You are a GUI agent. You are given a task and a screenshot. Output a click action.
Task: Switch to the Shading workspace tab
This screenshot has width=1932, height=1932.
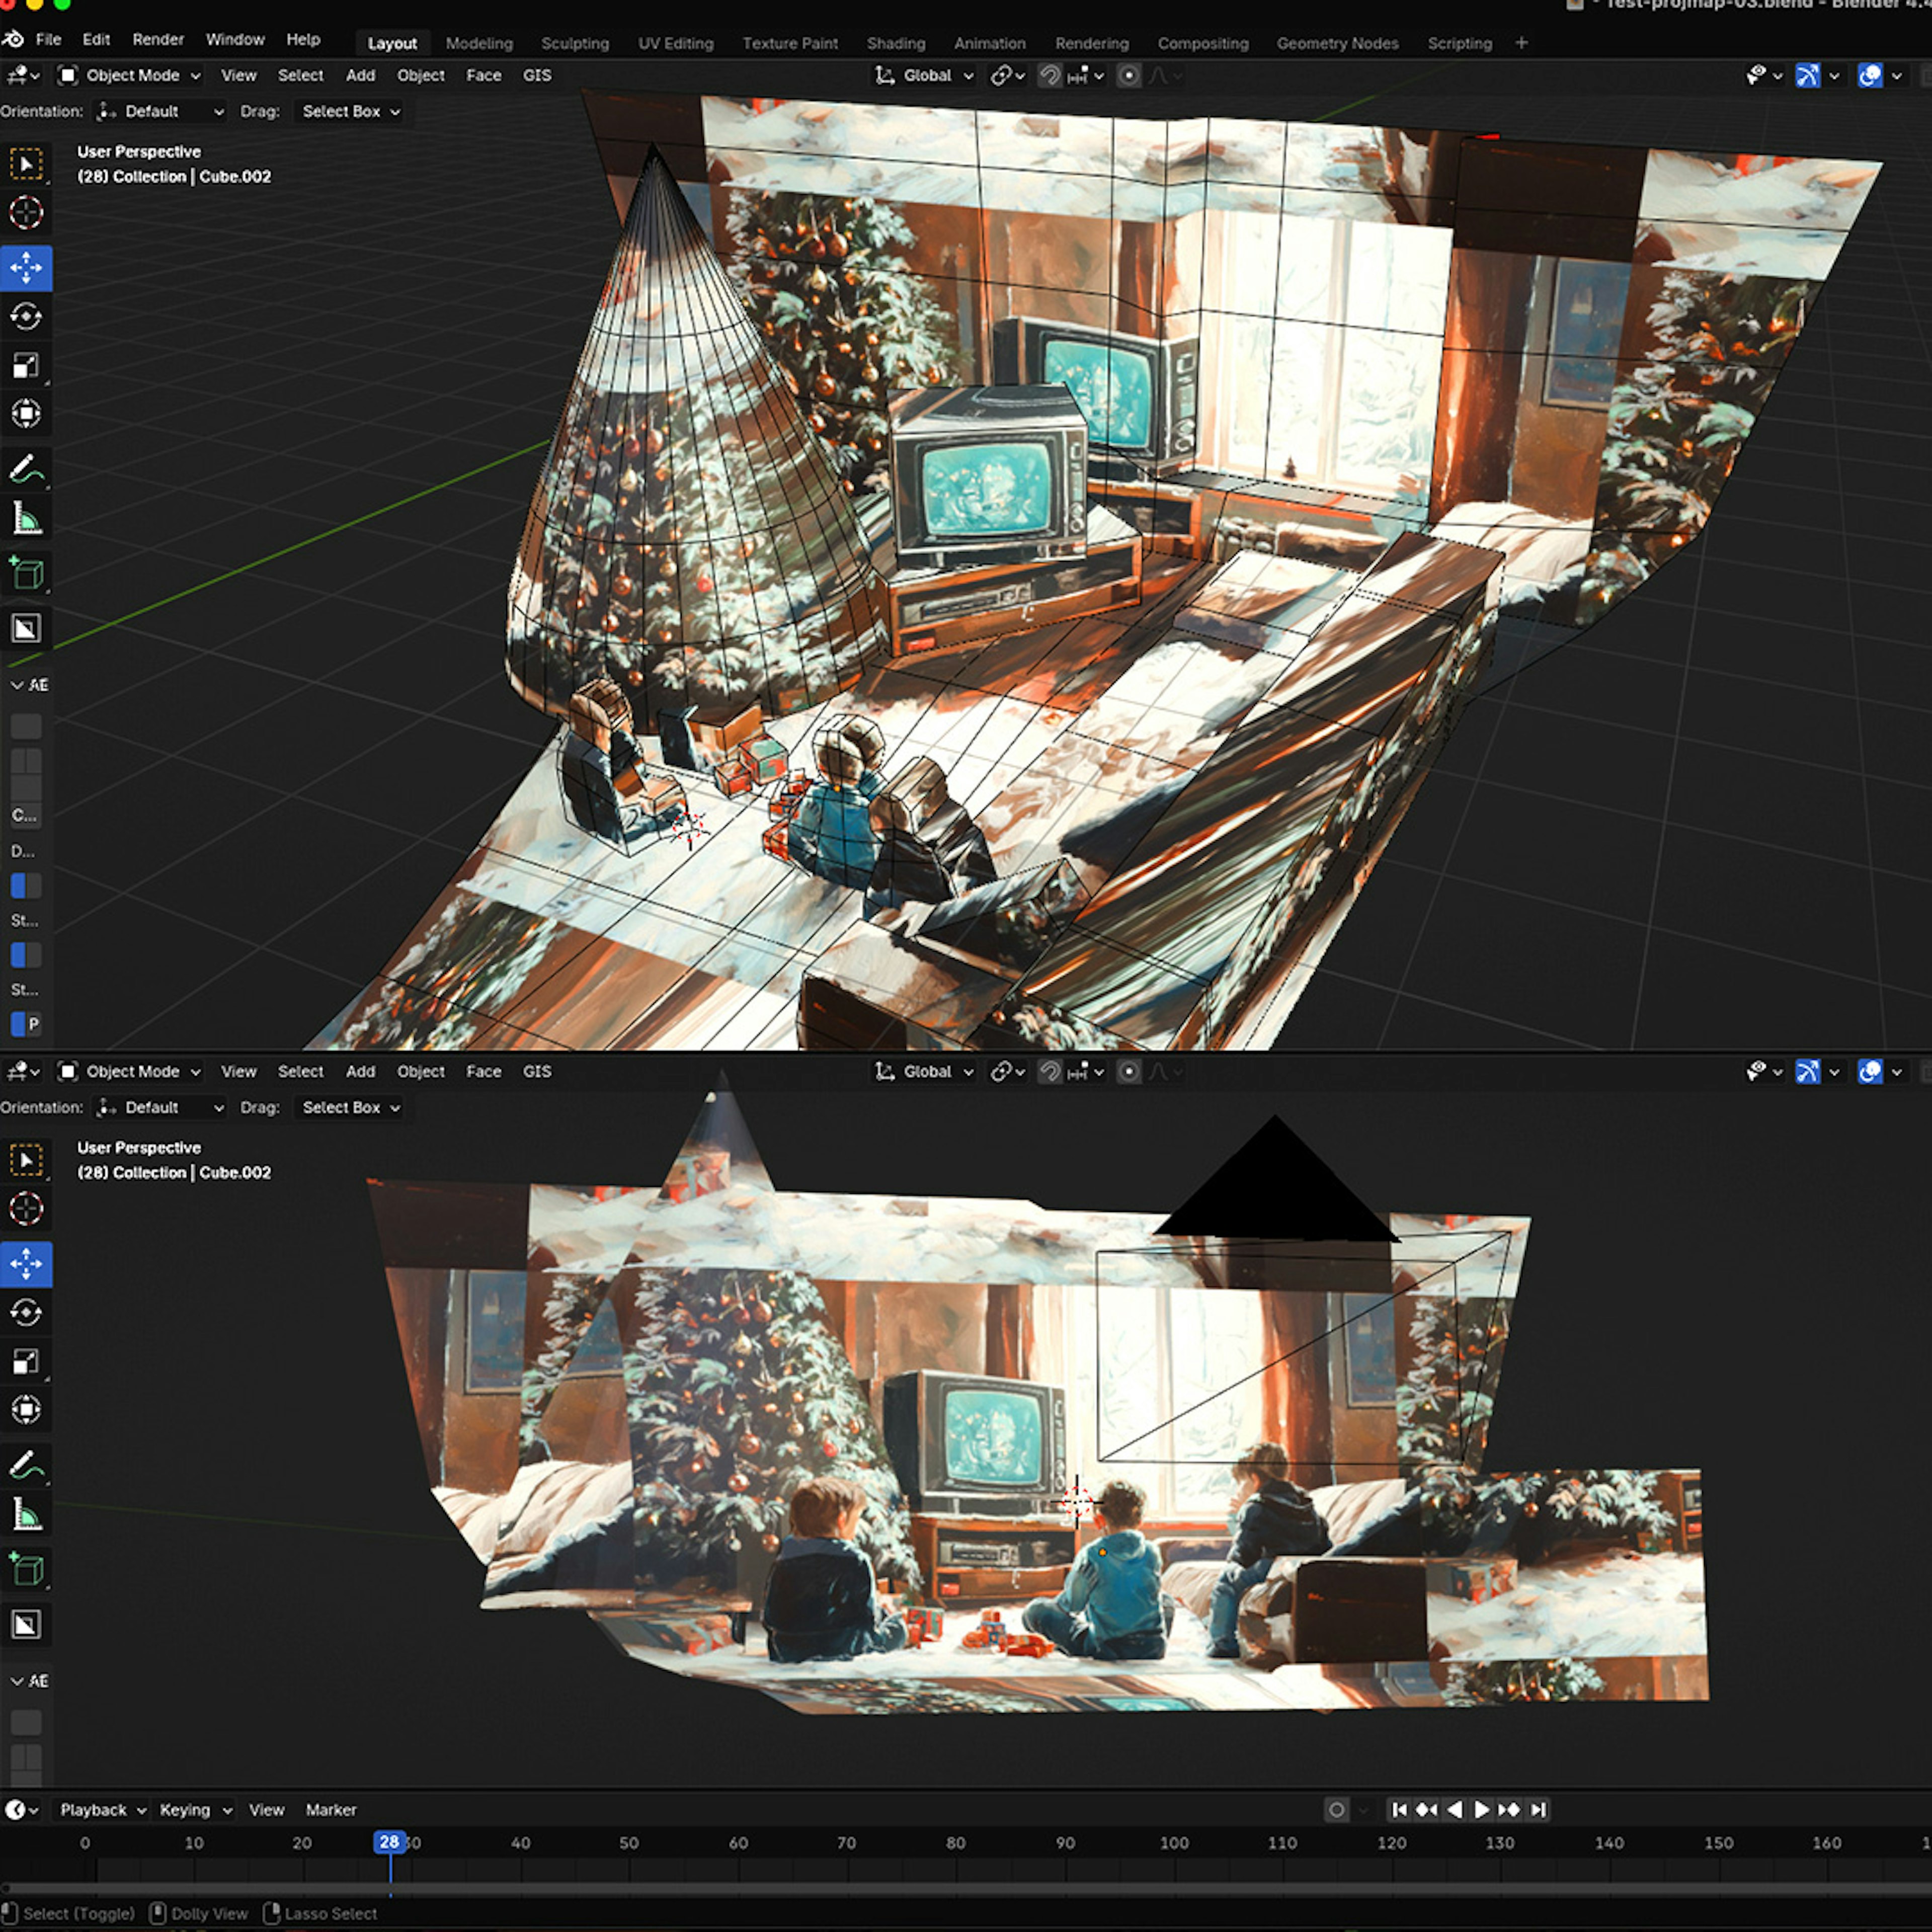pos(895,43)
